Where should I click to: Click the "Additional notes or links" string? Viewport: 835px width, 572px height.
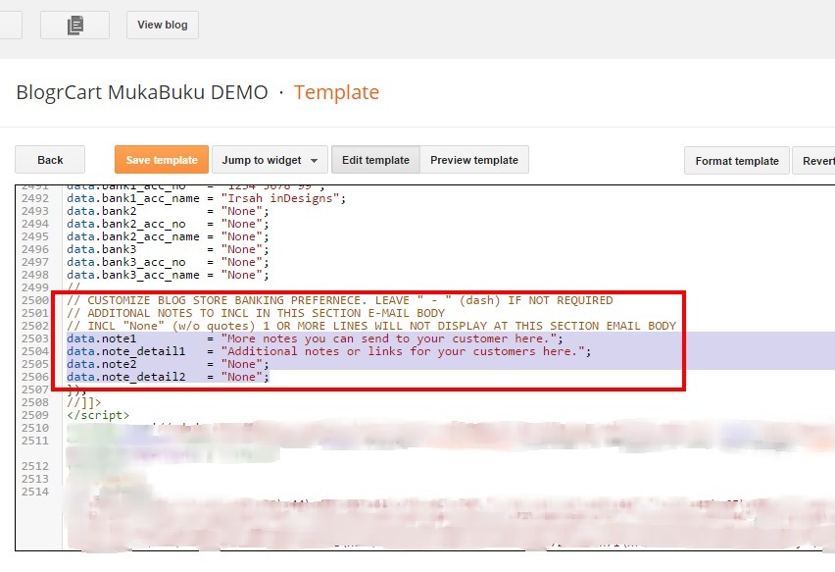tap(403, 352)
